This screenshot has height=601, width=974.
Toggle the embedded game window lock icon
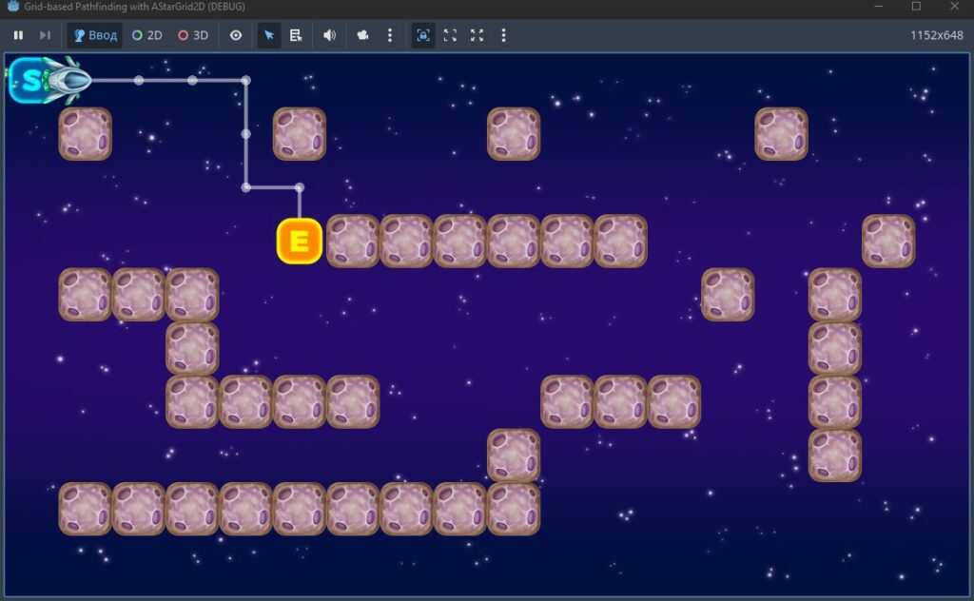[x=423, y=35]
